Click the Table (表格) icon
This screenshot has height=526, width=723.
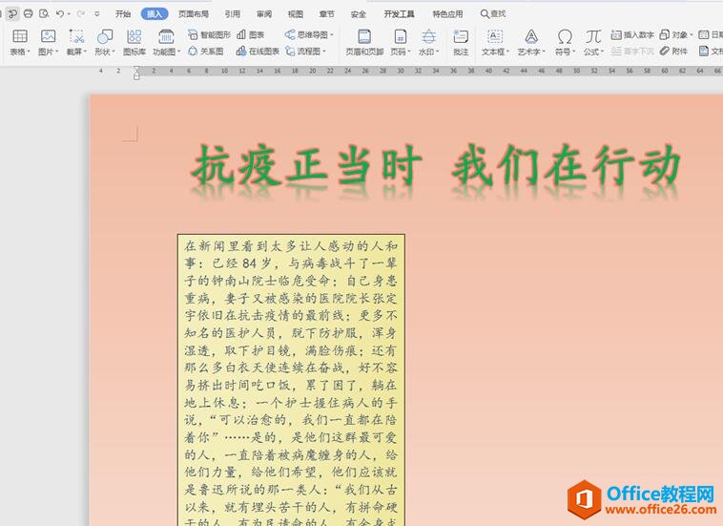point(20,36)
